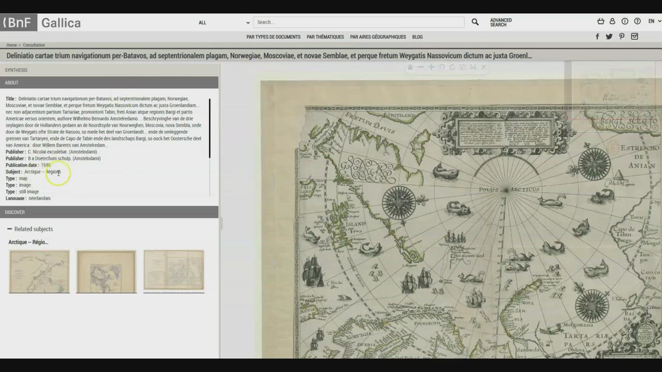
Task: Reset map view with home icon
Action: click(410, 67)
